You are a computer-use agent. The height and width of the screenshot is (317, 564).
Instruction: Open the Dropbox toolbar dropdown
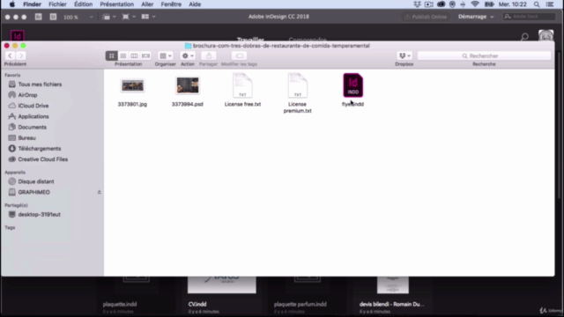click(x=404, y=55)
